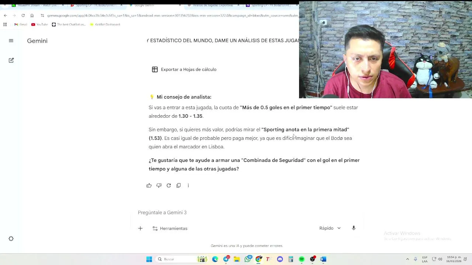Viewport: 472px width, 265px height.
Task: Click the bold '1.30 - 1.35' odds text
Action: (190, 116)
